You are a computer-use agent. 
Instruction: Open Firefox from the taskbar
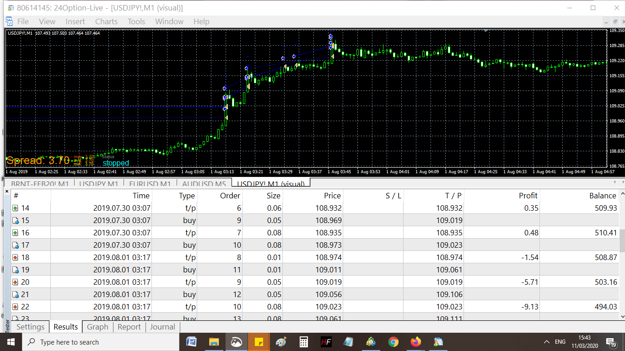415,342
